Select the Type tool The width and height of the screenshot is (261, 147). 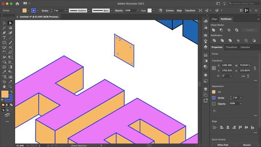[x=4, y=38]
